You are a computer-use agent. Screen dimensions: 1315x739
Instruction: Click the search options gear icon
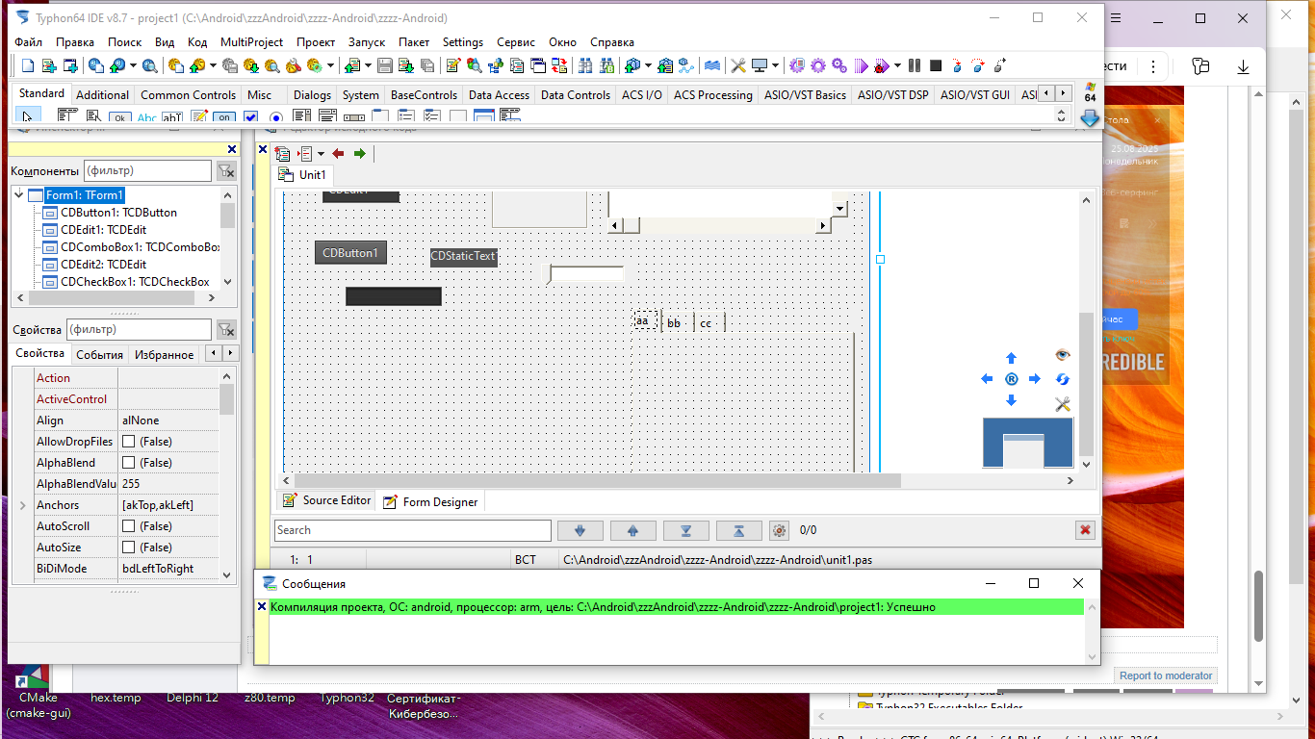tap(780, 530)
